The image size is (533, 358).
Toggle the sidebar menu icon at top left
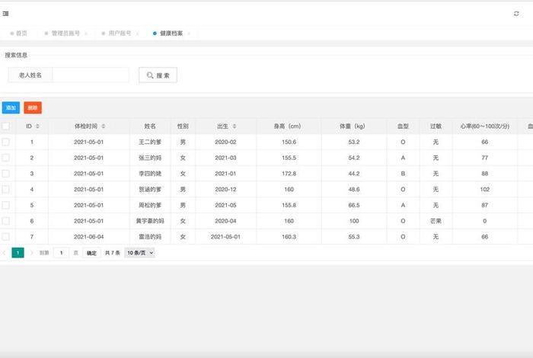5,14
